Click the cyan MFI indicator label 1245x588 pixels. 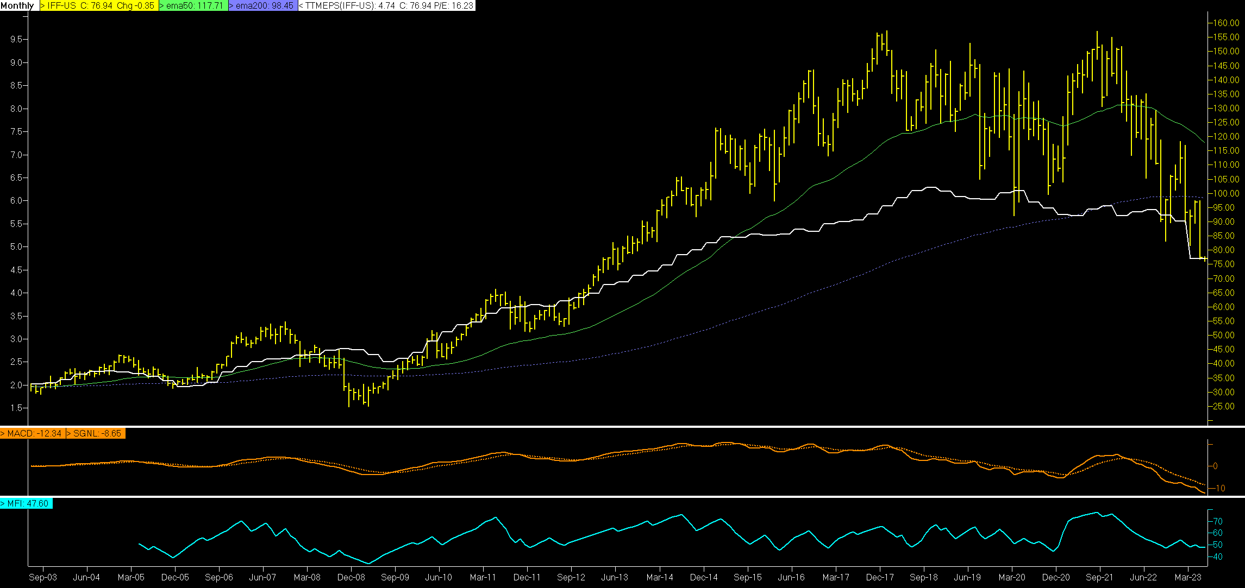click(x=26, y=503)
